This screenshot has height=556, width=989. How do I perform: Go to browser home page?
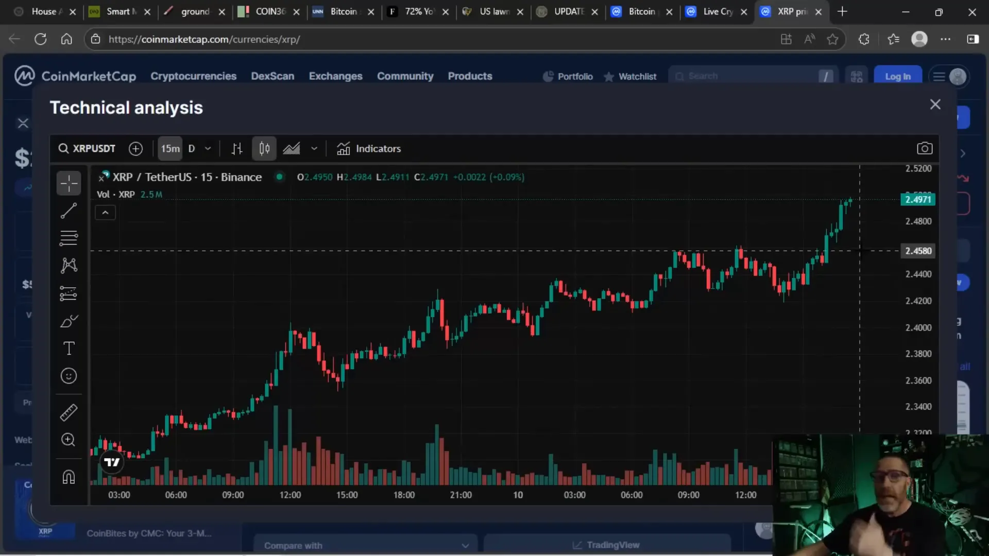click(x=66, y=39)
